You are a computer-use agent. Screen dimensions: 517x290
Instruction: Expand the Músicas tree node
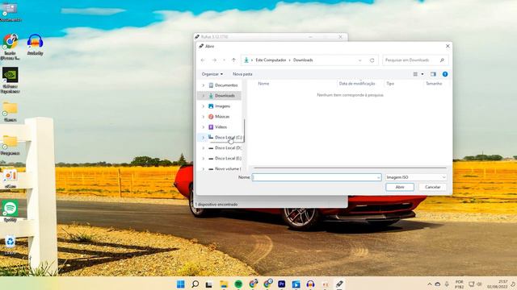point(203,117)
